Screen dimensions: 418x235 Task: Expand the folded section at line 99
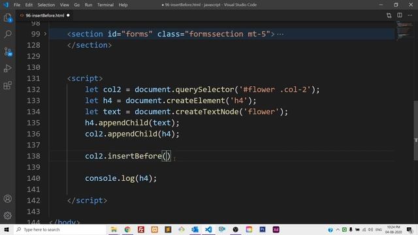[45, 34]
